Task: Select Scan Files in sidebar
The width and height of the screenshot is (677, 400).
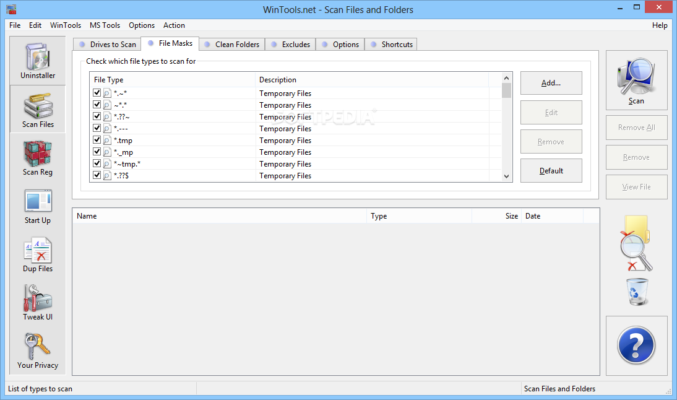Action: (x=38, y=109)
